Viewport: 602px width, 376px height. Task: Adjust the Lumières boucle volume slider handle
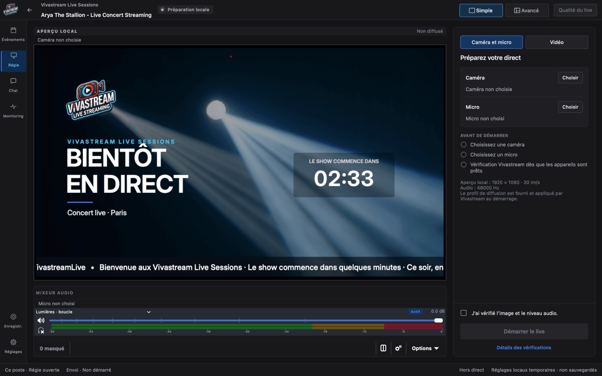438,320
